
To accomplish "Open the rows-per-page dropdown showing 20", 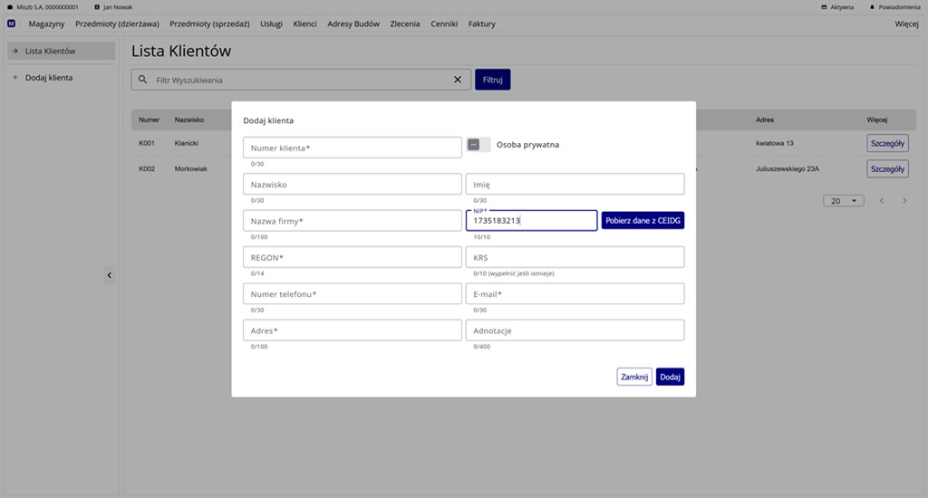I will (844, 201).
